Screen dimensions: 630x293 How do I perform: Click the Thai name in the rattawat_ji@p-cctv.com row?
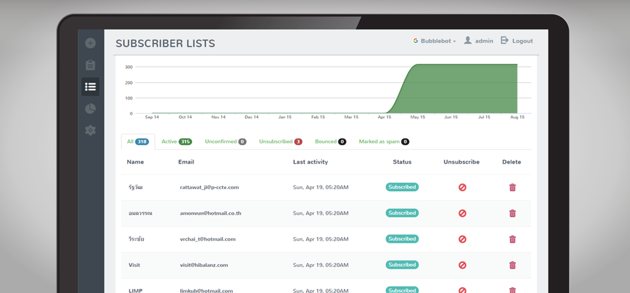pyautogui.click(x=136, y=187)
